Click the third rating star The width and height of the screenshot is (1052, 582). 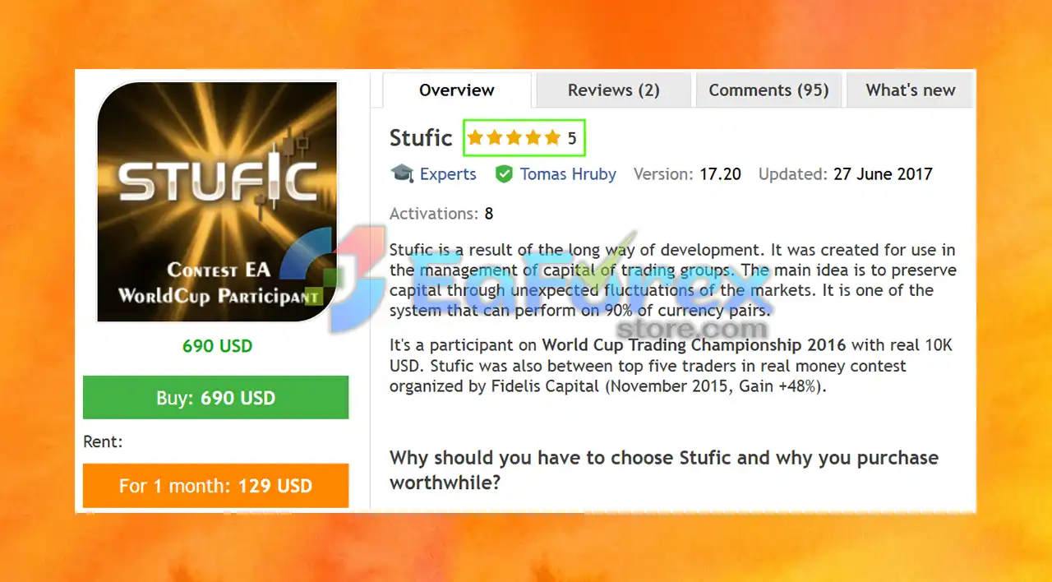pos(514,138)
